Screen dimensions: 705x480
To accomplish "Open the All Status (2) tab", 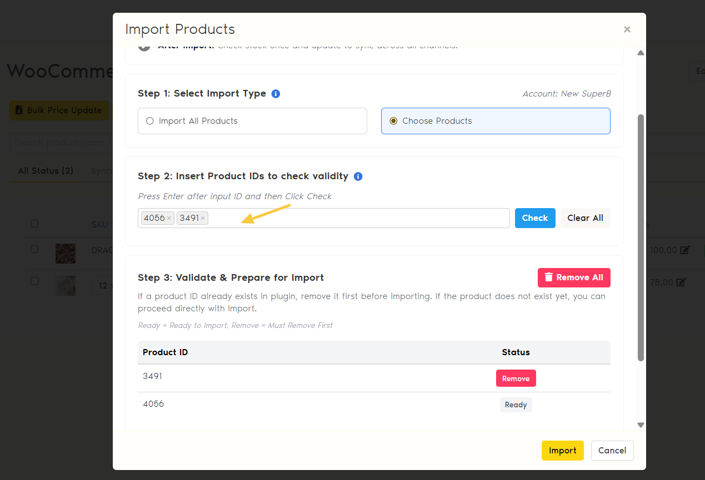I will click(46, 171).
